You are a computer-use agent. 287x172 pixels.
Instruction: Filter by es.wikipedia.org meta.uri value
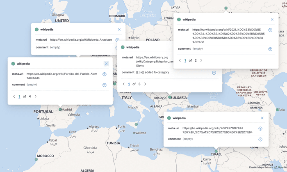tap(104, 74)
